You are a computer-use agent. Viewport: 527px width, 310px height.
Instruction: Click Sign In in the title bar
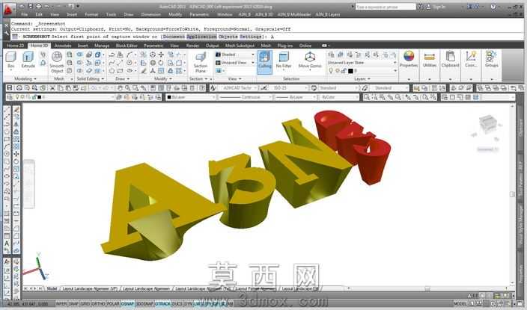(439, 7)
